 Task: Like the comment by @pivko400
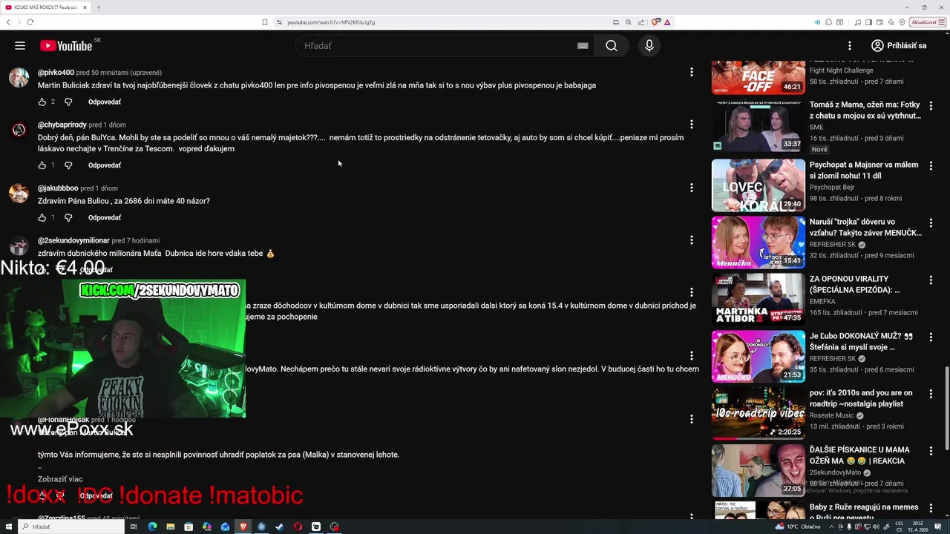tap(42, 102)
